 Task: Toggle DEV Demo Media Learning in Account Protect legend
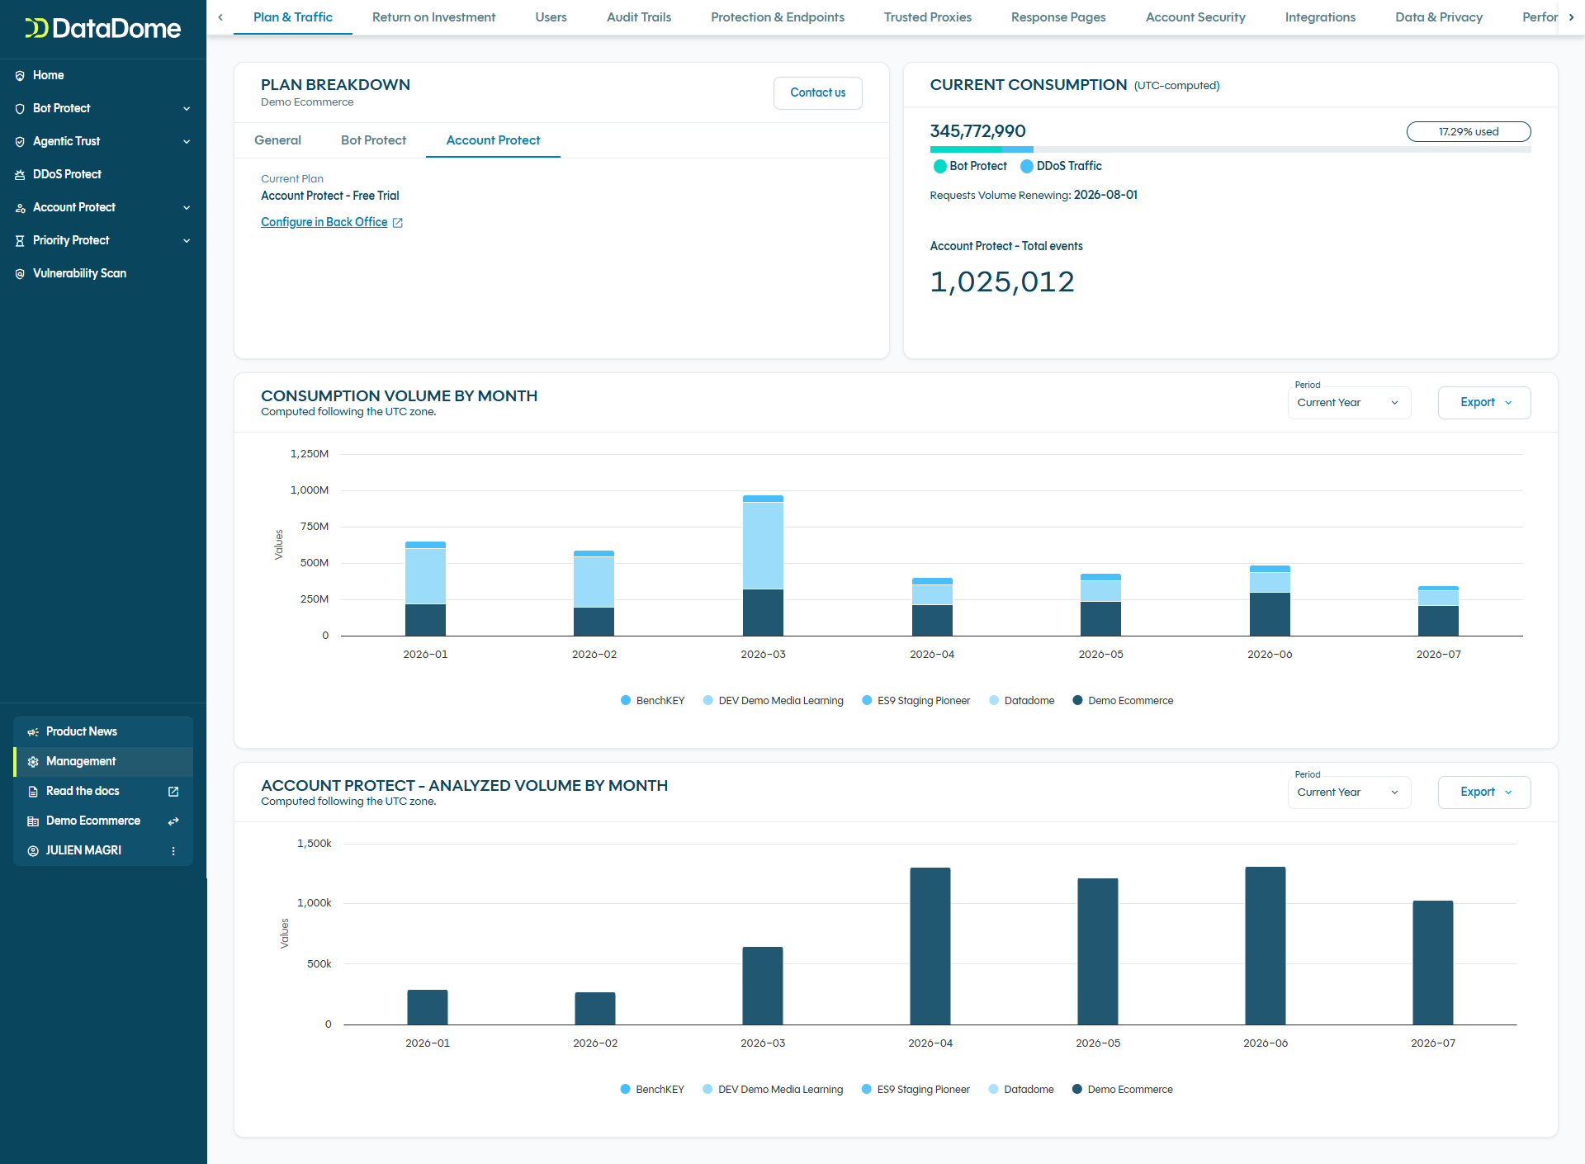coord(773,1089)
